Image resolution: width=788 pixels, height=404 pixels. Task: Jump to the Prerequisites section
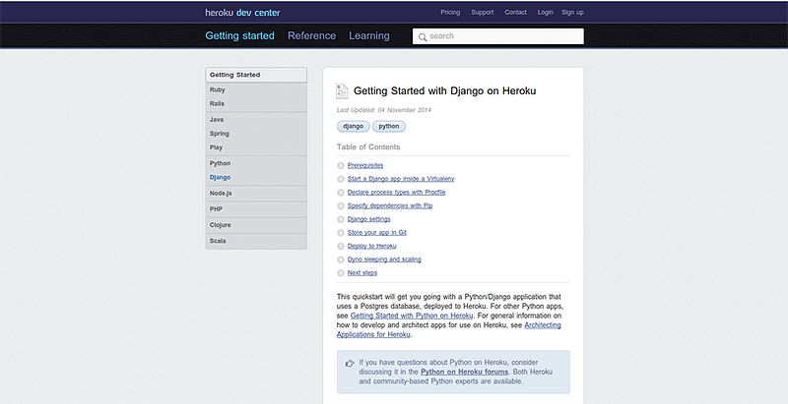(x=365, y=165)
